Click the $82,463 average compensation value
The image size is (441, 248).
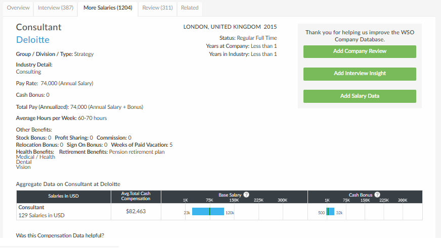136,211
